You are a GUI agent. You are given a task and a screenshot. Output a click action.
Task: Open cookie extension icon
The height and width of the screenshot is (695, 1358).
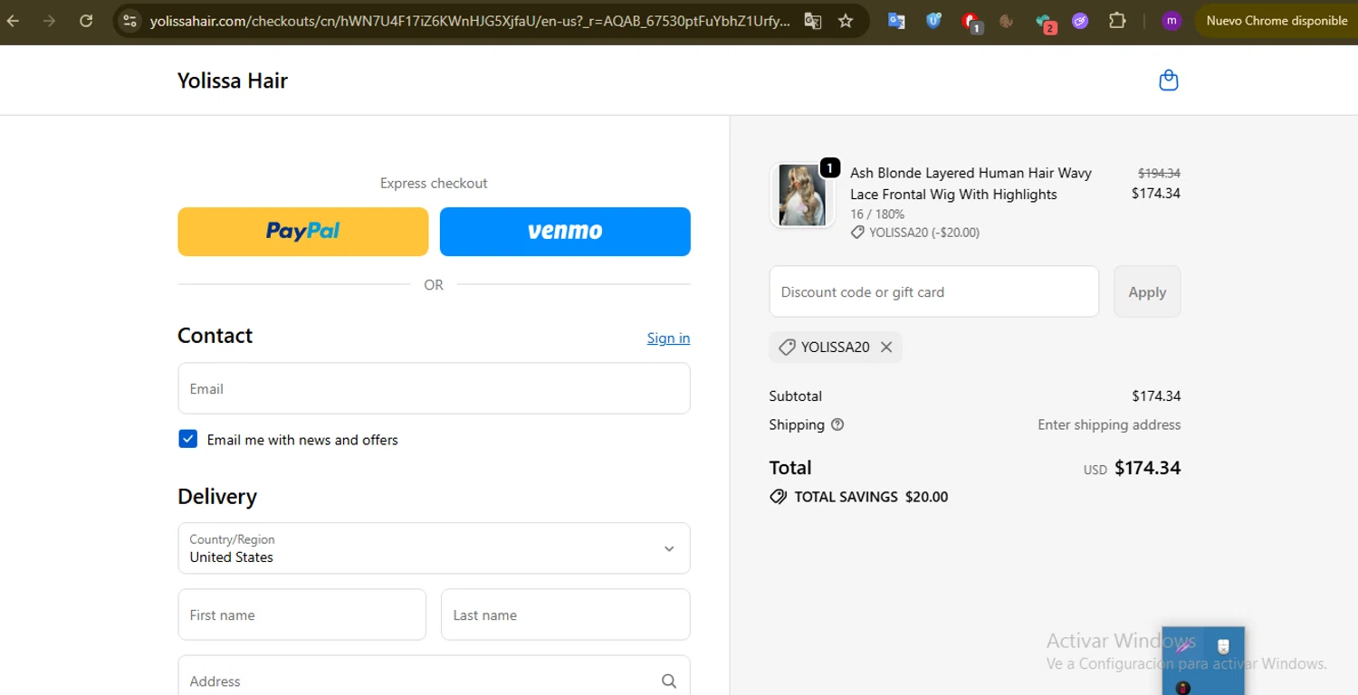(1007, 20)
